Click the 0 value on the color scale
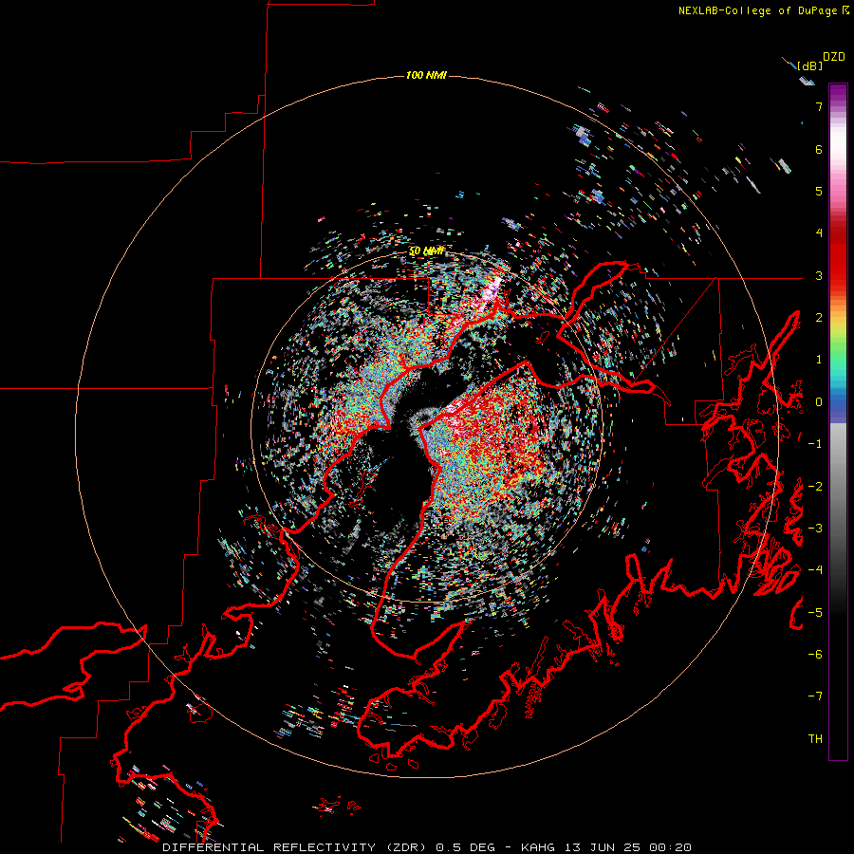The image size is (854, 854). click(819, 402)
